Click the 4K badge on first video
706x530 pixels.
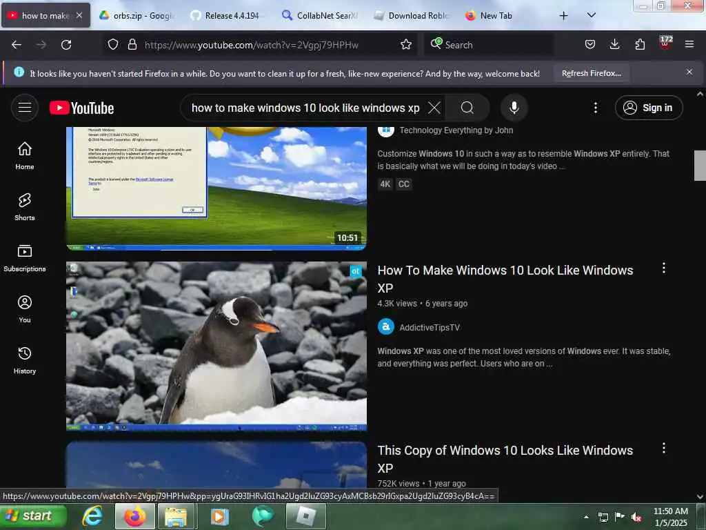385,184
